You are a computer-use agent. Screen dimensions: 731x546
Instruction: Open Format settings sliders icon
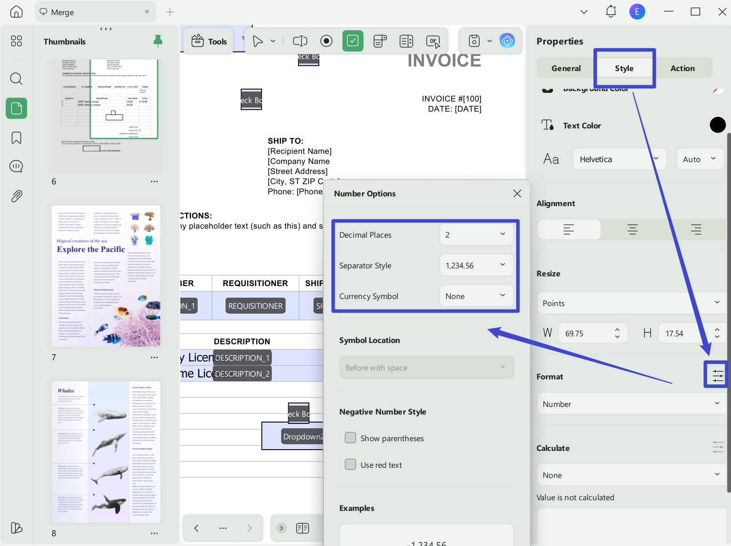718,375
